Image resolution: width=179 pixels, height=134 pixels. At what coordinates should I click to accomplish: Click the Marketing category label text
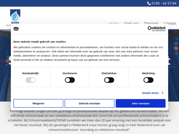click(148, 73)
